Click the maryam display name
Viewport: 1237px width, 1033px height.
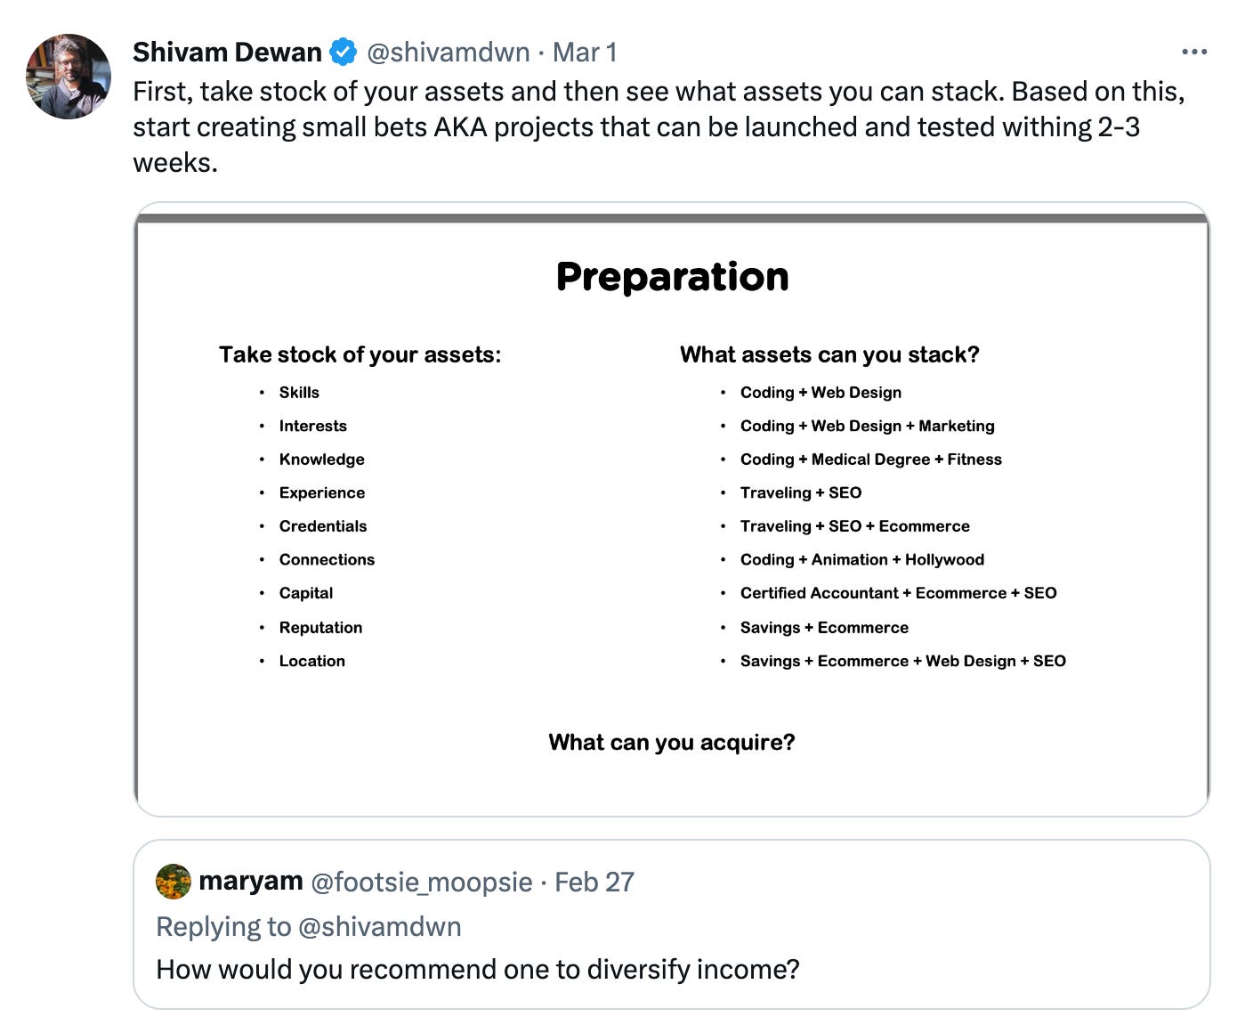point(251,881)
